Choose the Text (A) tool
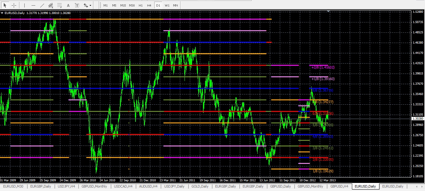Viewport: 425px width, 191px height. tap(68, 5)
